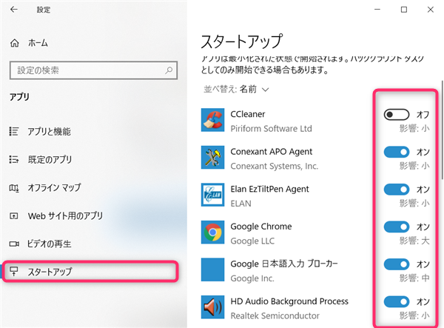Click the スタートアップ page heading
This screenshot has height=328, width=444.
pos(241,41)
